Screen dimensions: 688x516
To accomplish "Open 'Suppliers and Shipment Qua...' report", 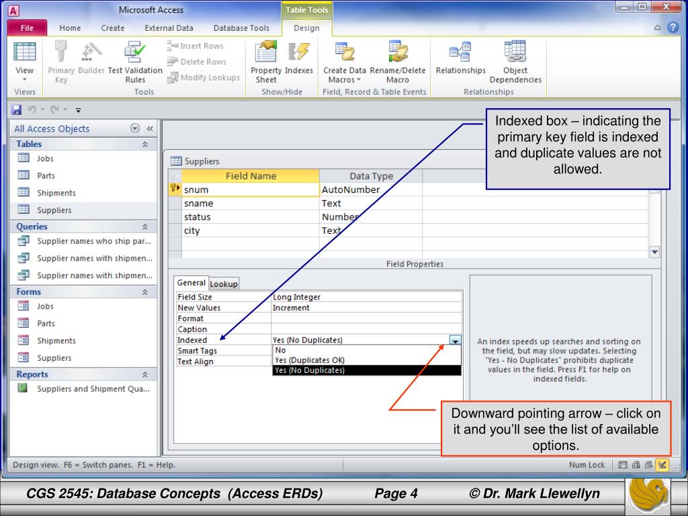I will (83, 389).
